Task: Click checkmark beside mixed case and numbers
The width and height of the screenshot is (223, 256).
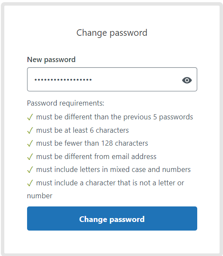Action: (30, 170)
